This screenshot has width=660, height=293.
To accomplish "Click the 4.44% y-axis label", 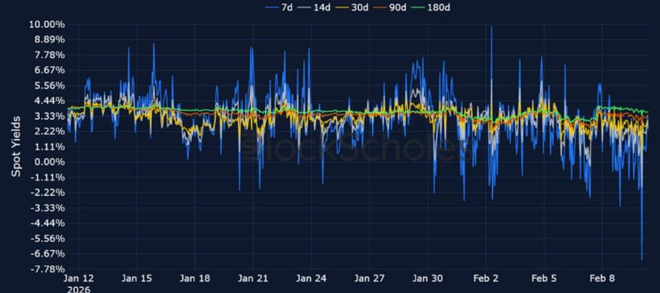I will pyautogui.click(x=50, y=101).
